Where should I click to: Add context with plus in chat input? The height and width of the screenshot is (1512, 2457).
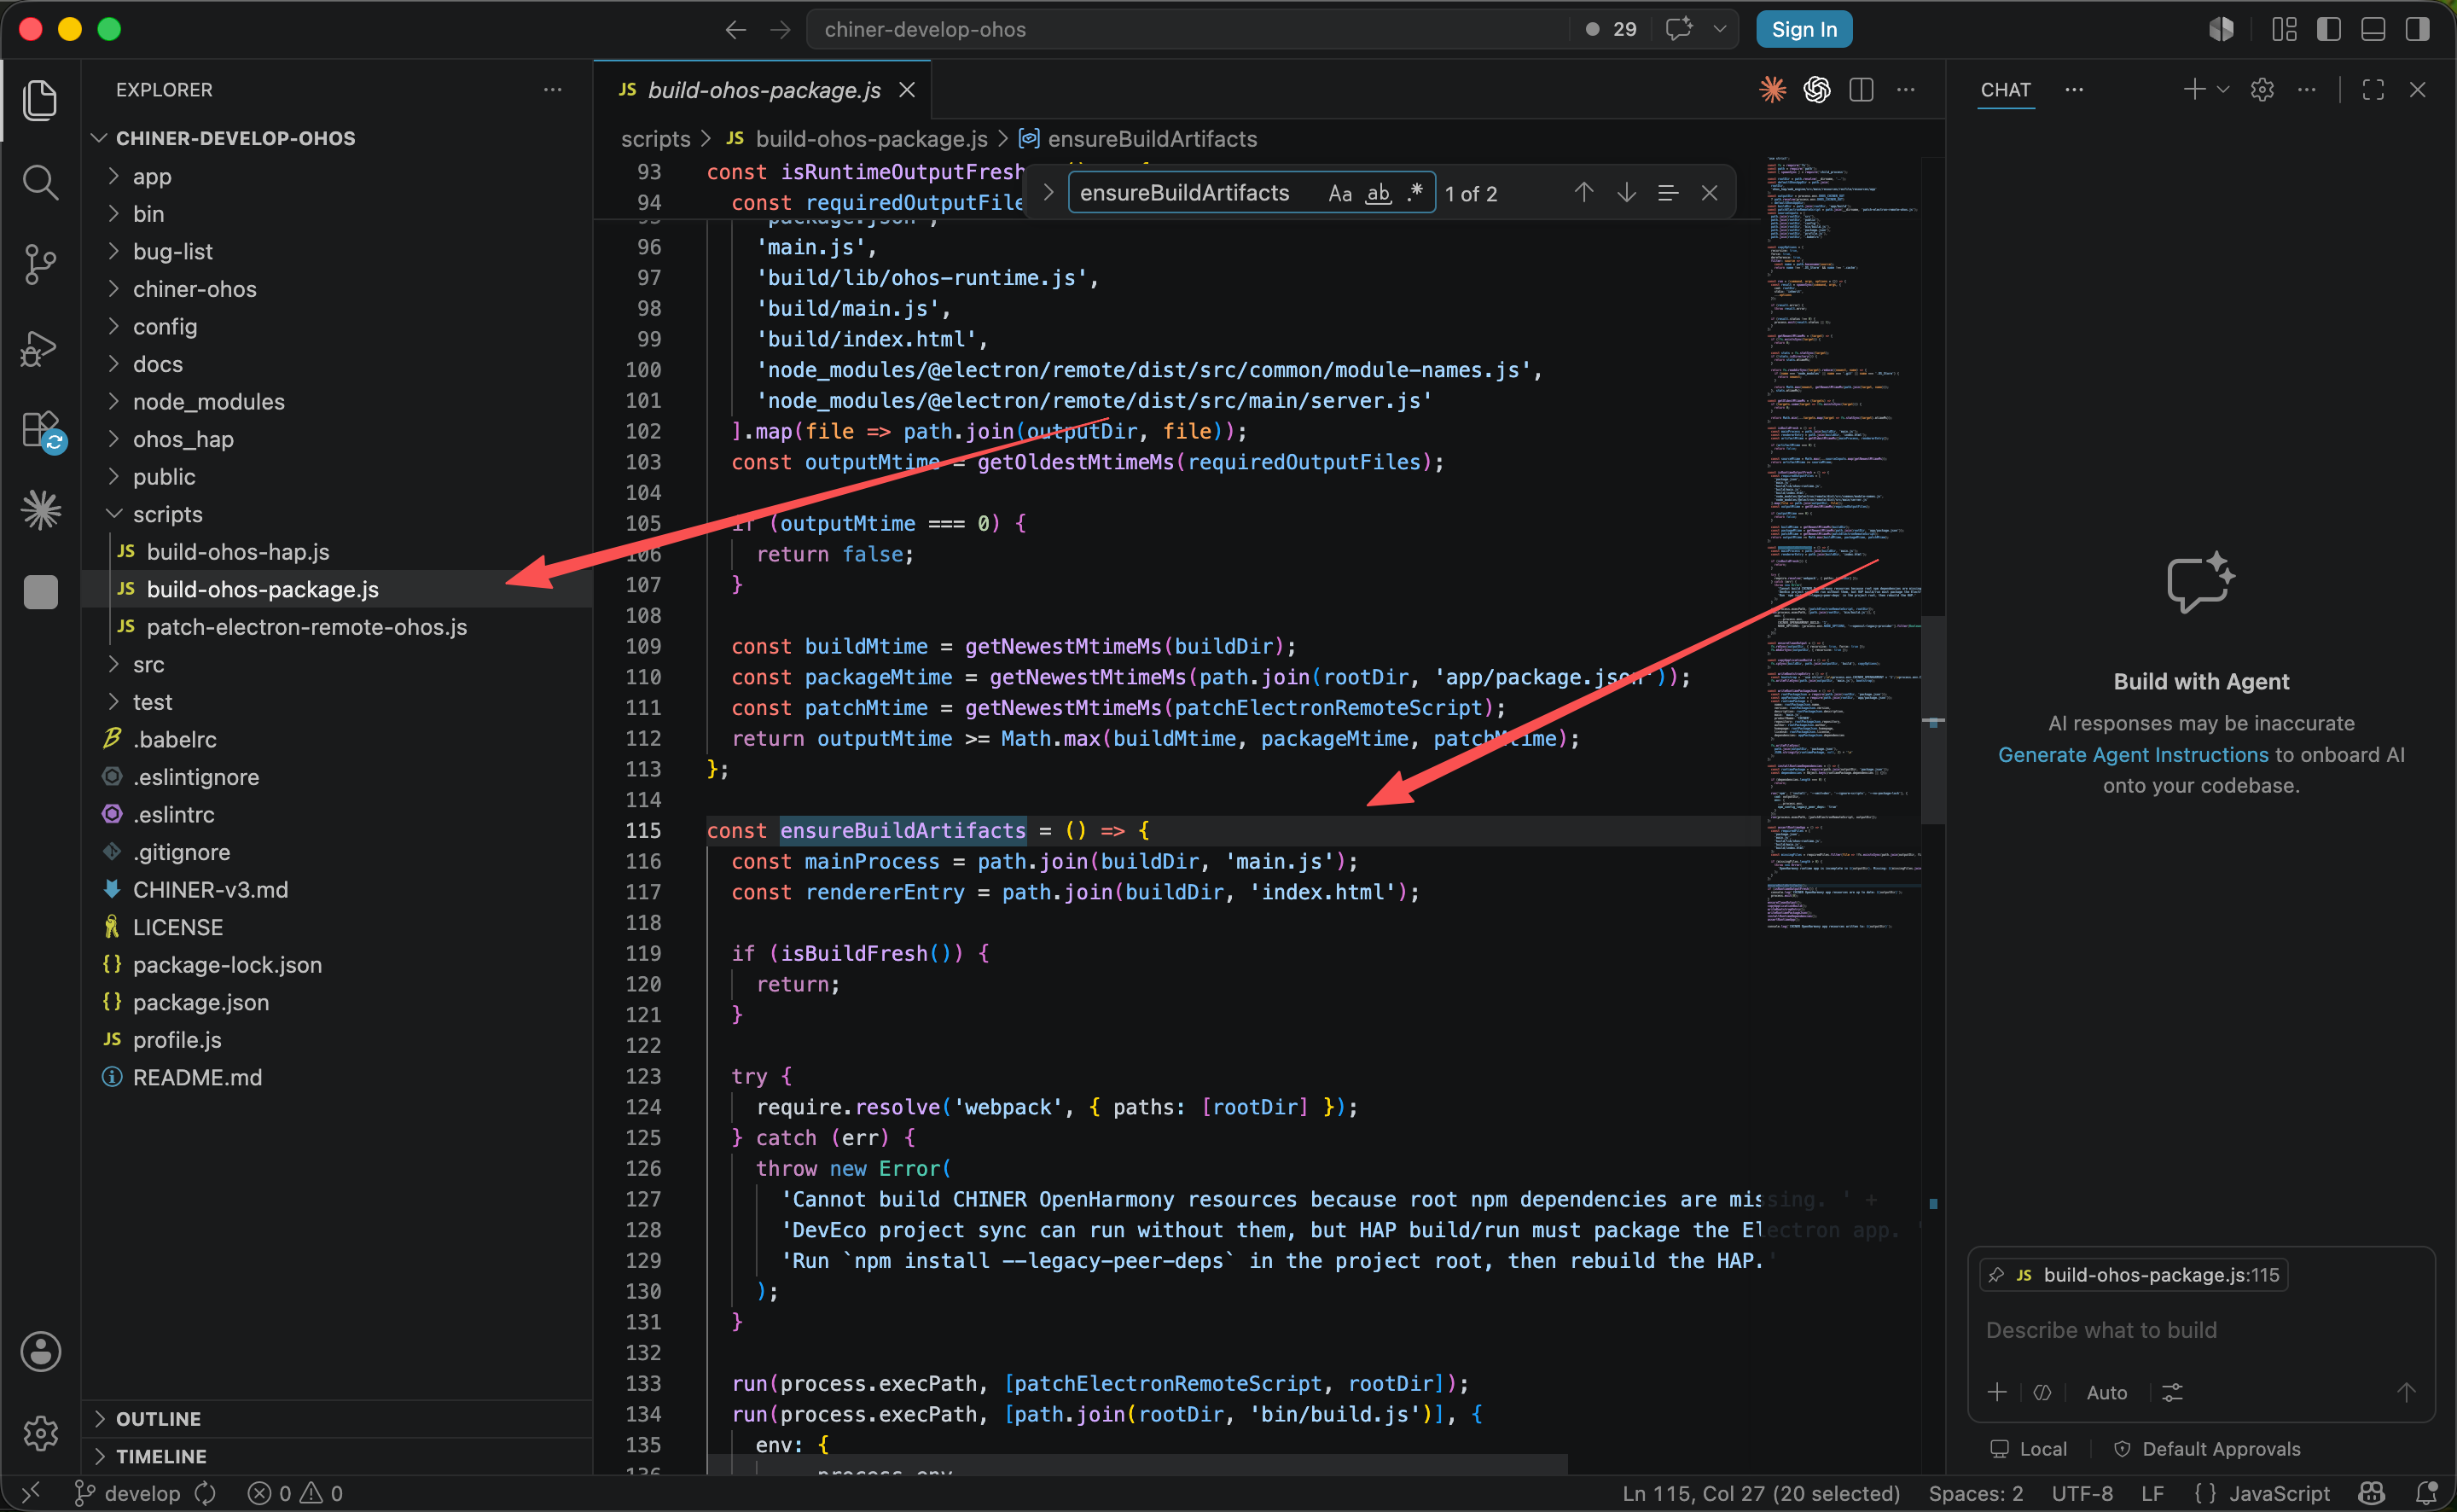[x=1997, y=1392]
